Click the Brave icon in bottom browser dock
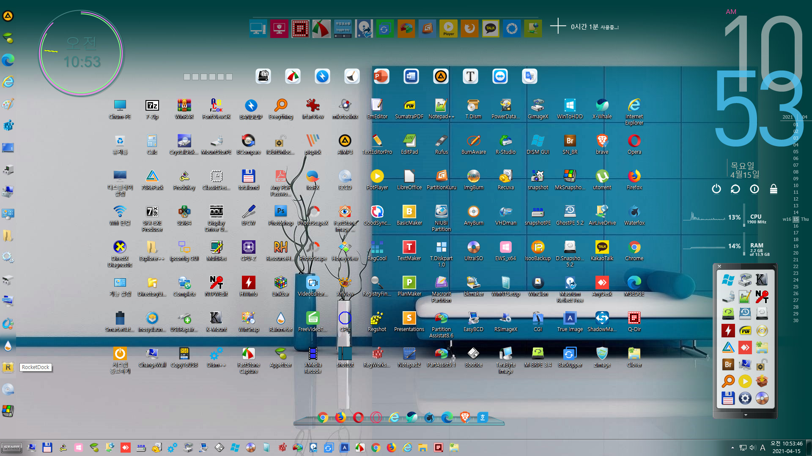 pyautogui.click(x=465, y=418)
